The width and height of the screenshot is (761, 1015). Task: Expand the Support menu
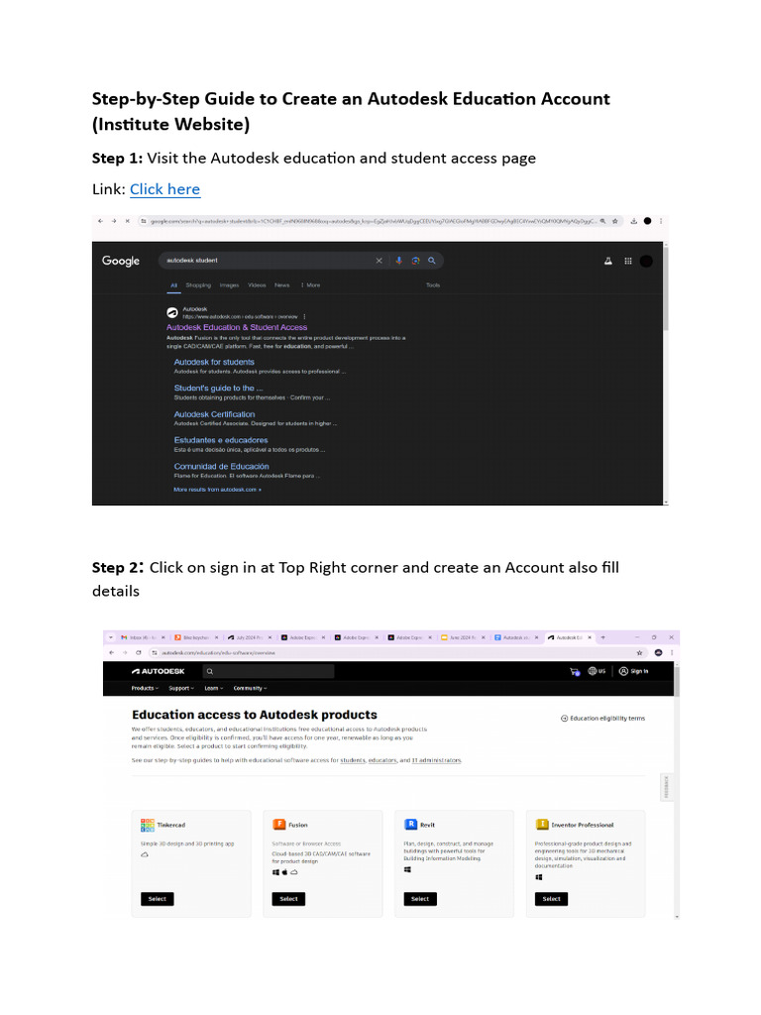tap(181, 688)
